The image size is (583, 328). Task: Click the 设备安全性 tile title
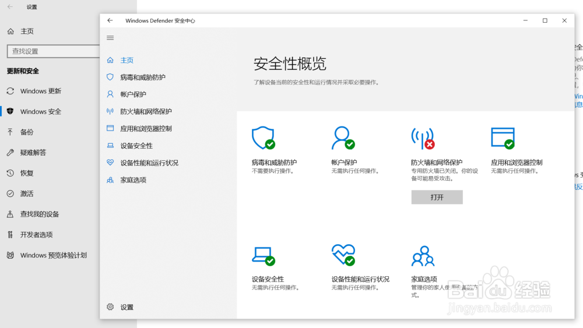coord(268,279)
